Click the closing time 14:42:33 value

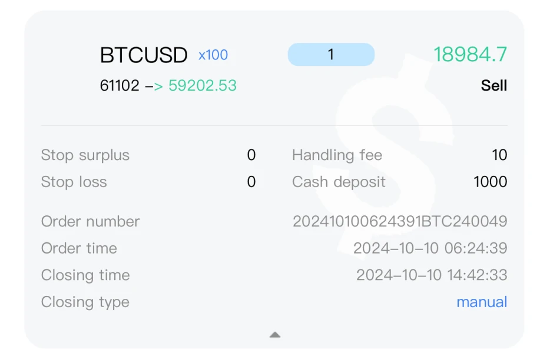tap(432, 275)
